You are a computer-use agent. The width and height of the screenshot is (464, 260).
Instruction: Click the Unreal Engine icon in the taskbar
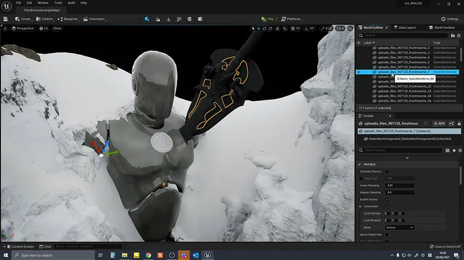click(208, 255)
